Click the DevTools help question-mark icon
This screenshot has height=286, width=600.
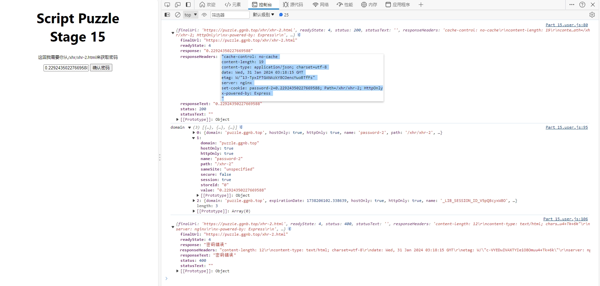582,5
